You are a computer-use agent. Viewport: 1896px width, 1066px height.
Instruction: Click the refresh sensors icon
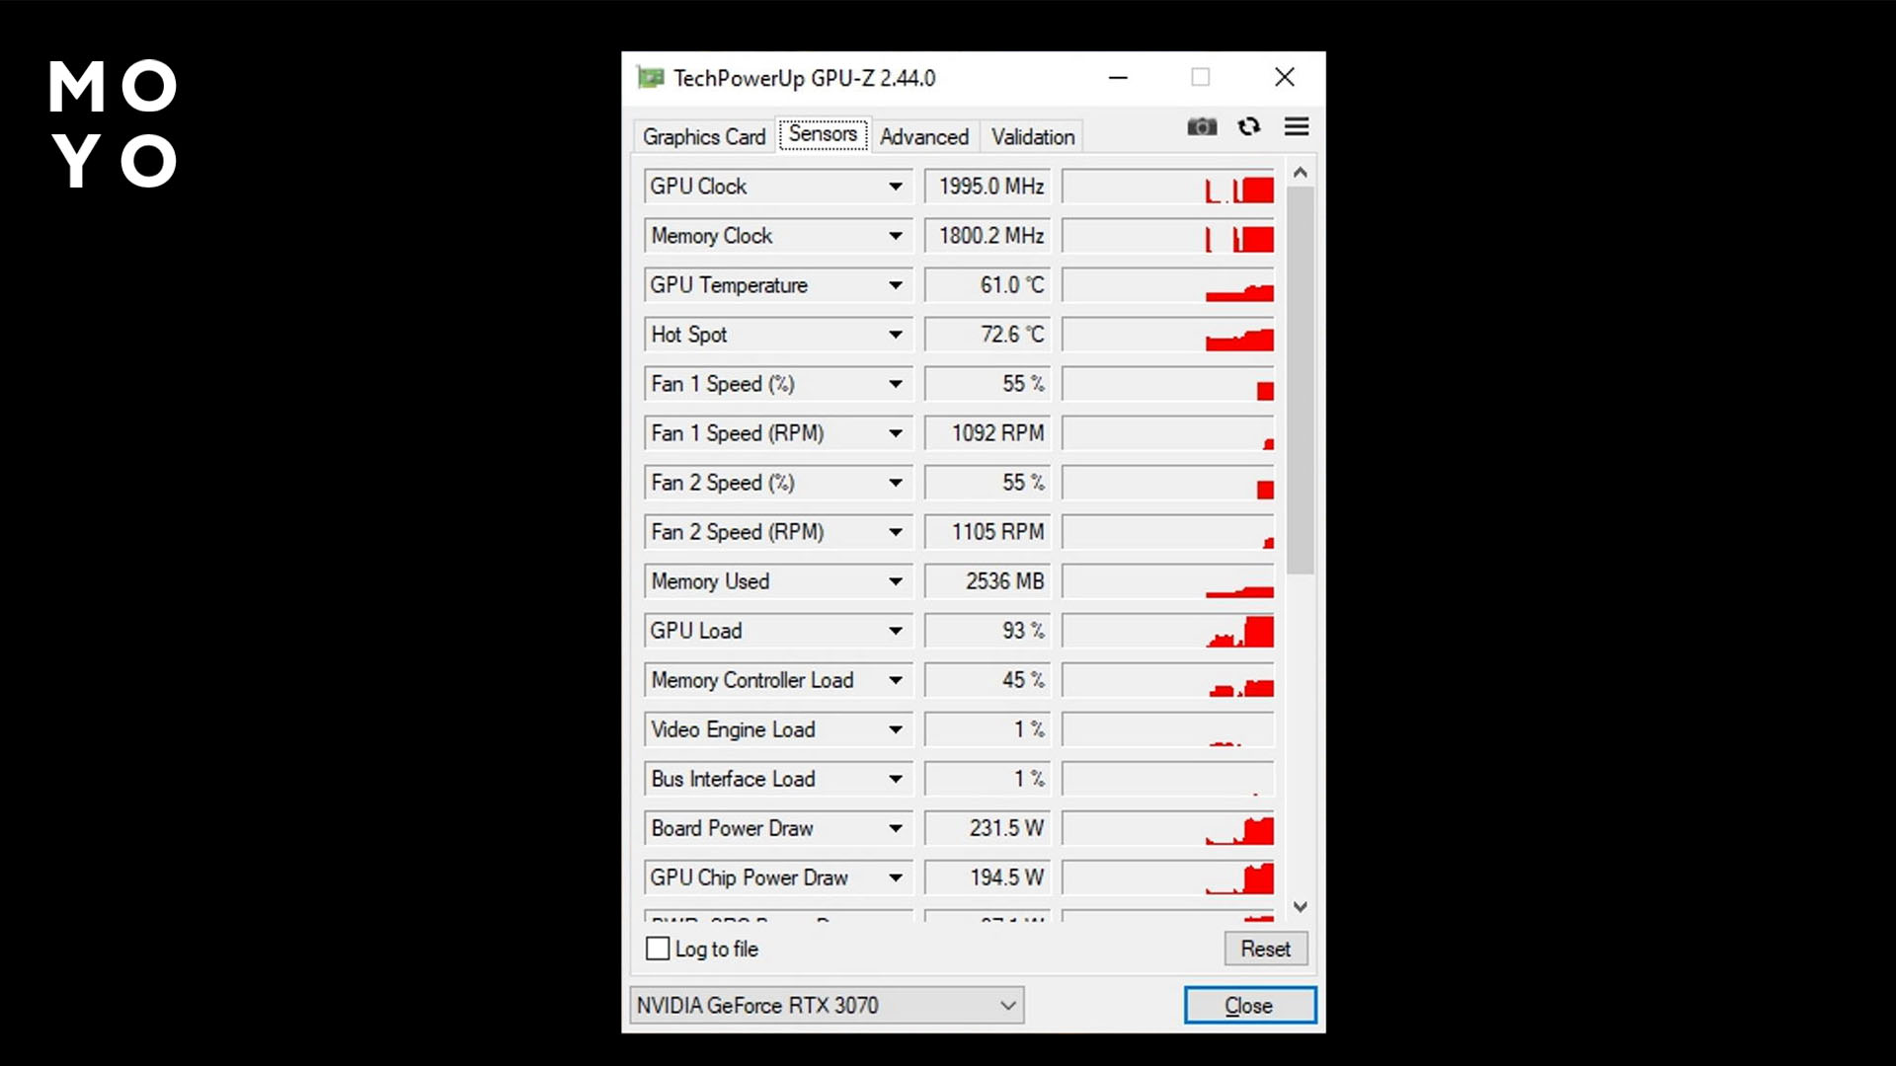pos(1249,126)
